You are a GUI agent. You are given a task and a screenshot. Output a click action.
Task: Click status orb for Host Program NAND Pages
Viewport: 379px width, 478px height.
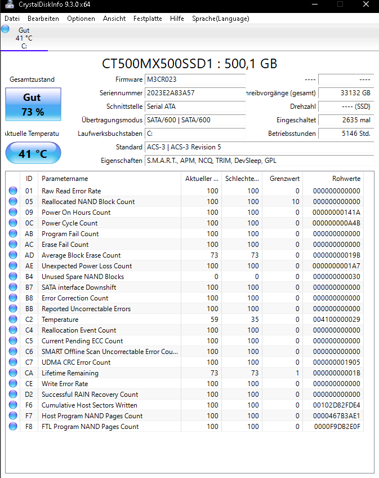[x=13, y=415]
